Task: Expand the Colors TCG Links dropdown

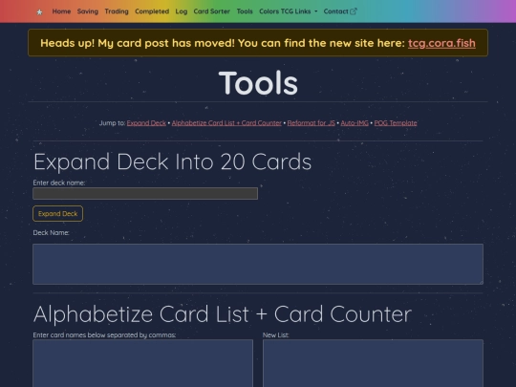Action: point(289,11)
